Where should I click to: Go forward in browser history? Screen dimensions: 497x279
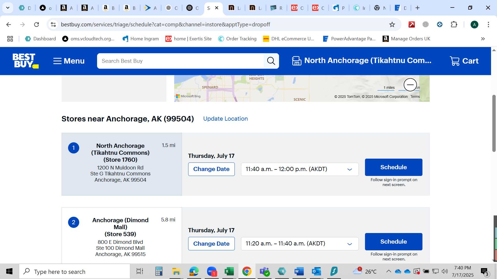(23, 25)
